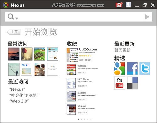Screen dimensions: 157x123
Task: Open the 蓝色理想 bookmark
Action: [x=82, y=93]
